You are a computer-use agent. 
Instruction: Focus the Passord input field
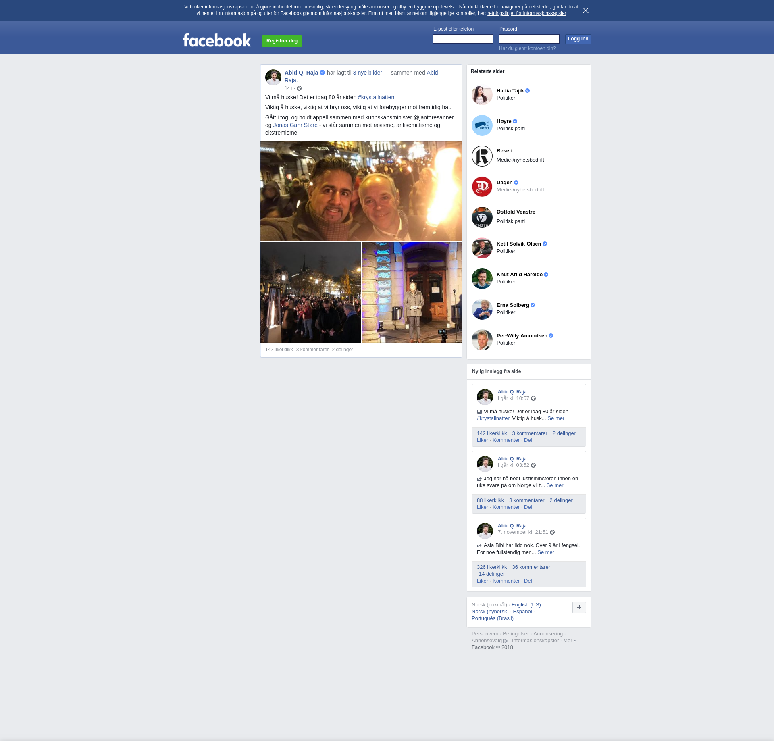pyautogui.click(x=529, y=39)
